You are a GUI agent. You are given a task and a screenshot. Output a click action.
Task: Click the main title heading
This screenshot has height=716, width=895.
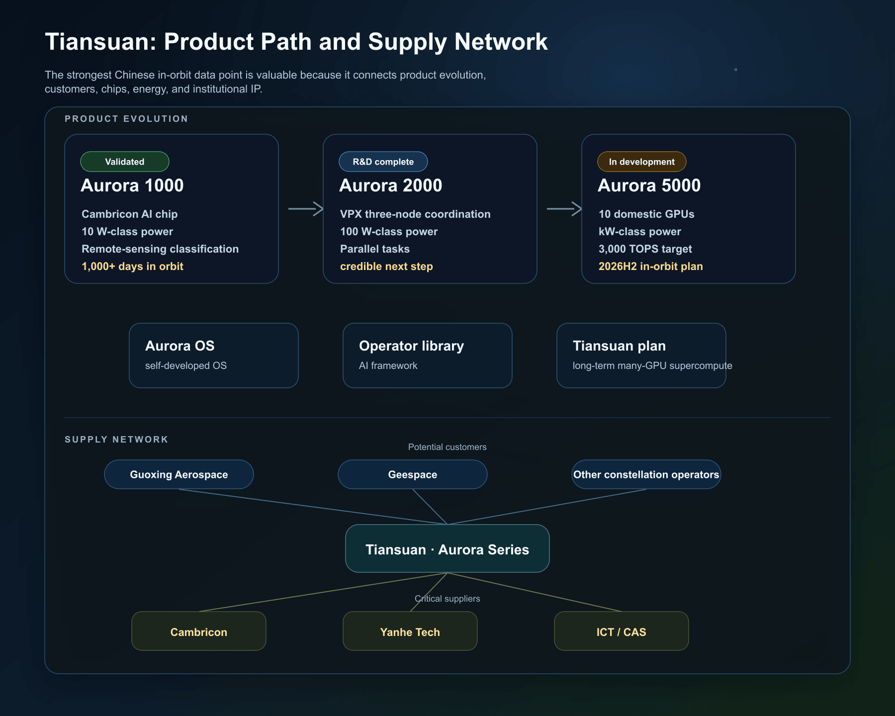pyautogui.click(x=296, y=42)
